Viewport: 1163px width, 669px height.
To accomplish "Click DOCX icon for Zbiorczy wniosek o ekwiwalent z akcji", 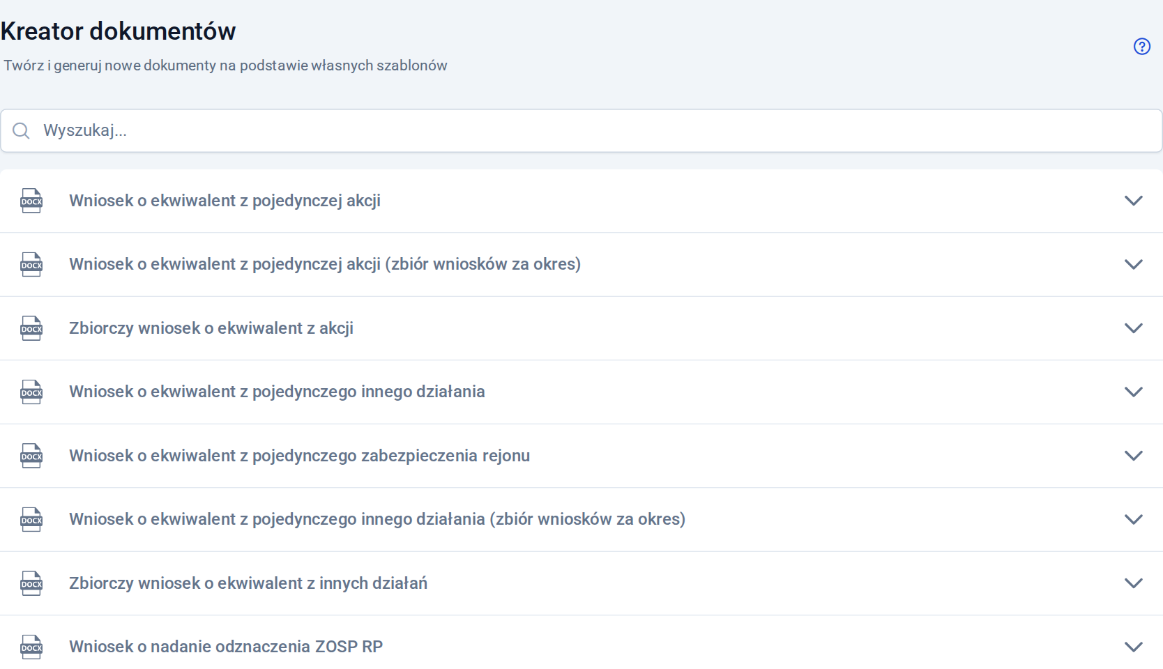I will pyautogui.click(x=31, y=328).
